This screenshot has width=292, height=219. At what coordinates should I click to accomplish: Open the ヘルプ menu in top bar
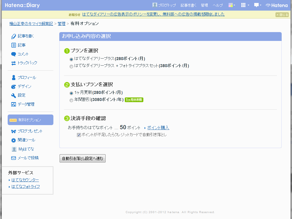(218, 5)
